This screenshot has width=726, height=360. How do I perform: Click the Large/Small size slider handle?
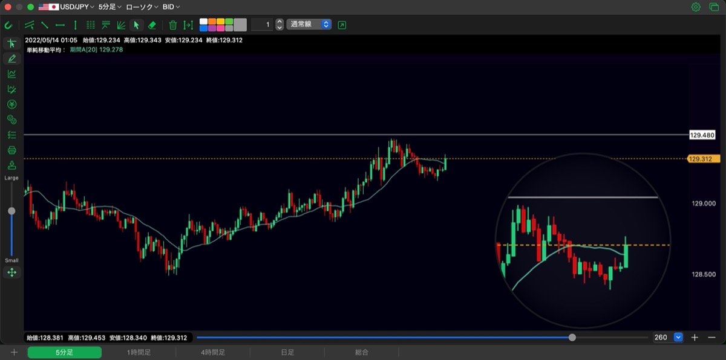pyautogui.click(x=11, y=211)
